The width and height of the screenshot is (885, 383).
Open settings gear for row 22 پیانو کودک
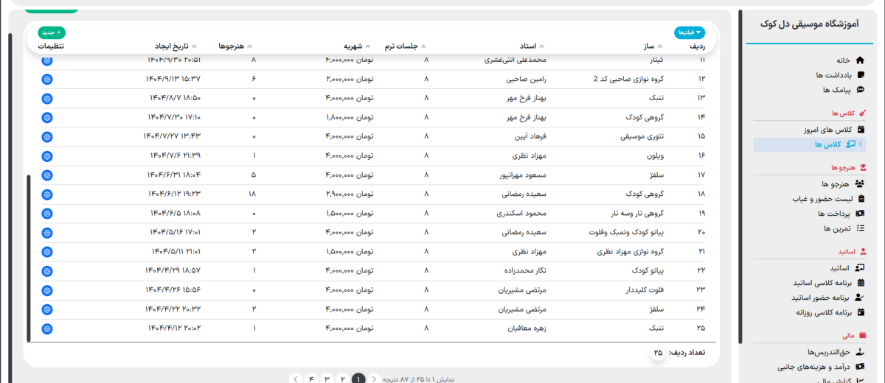pyautogui.click(x=47, y=270)
